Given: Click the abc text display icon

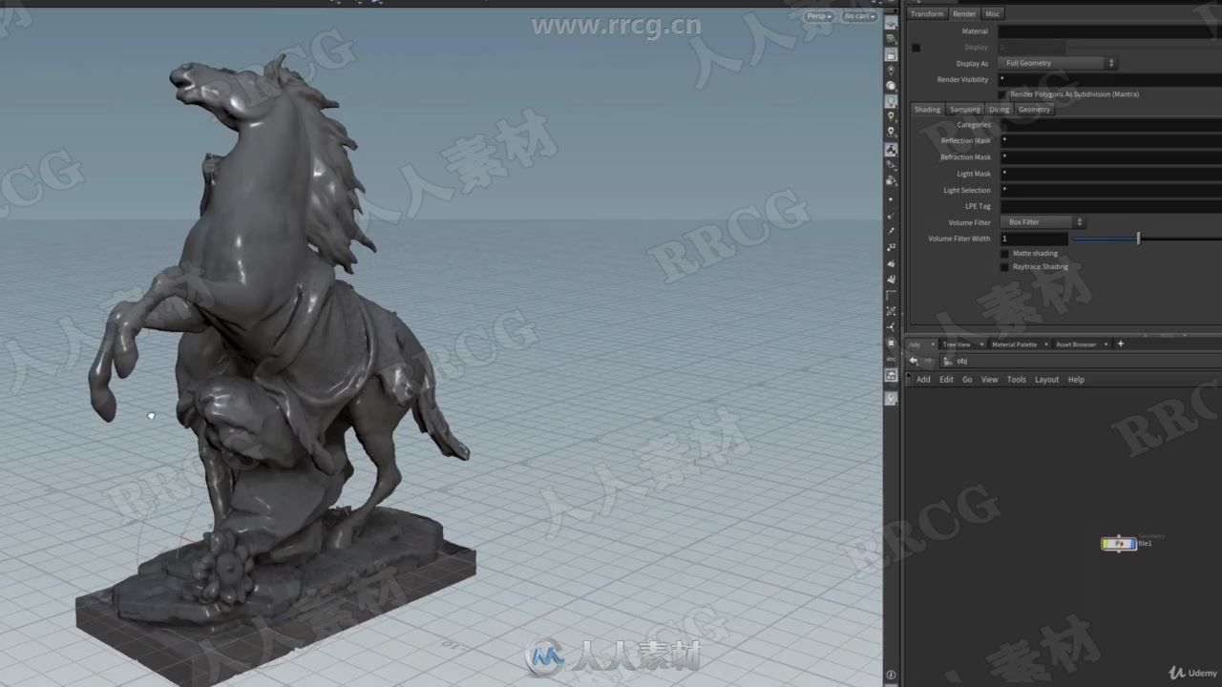Looking at the screenshot, I should coord(892,359).
